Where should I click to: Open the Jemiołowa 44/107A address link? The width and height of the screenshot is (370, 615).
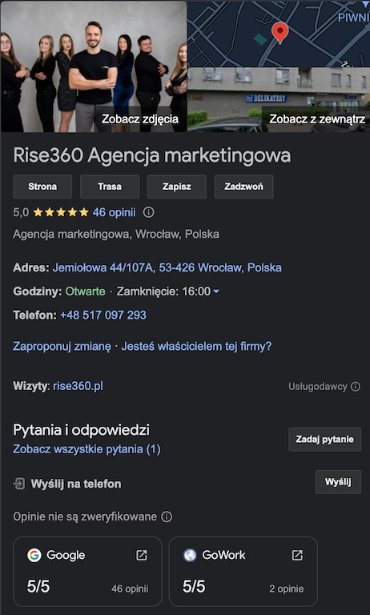click(167, 268)
